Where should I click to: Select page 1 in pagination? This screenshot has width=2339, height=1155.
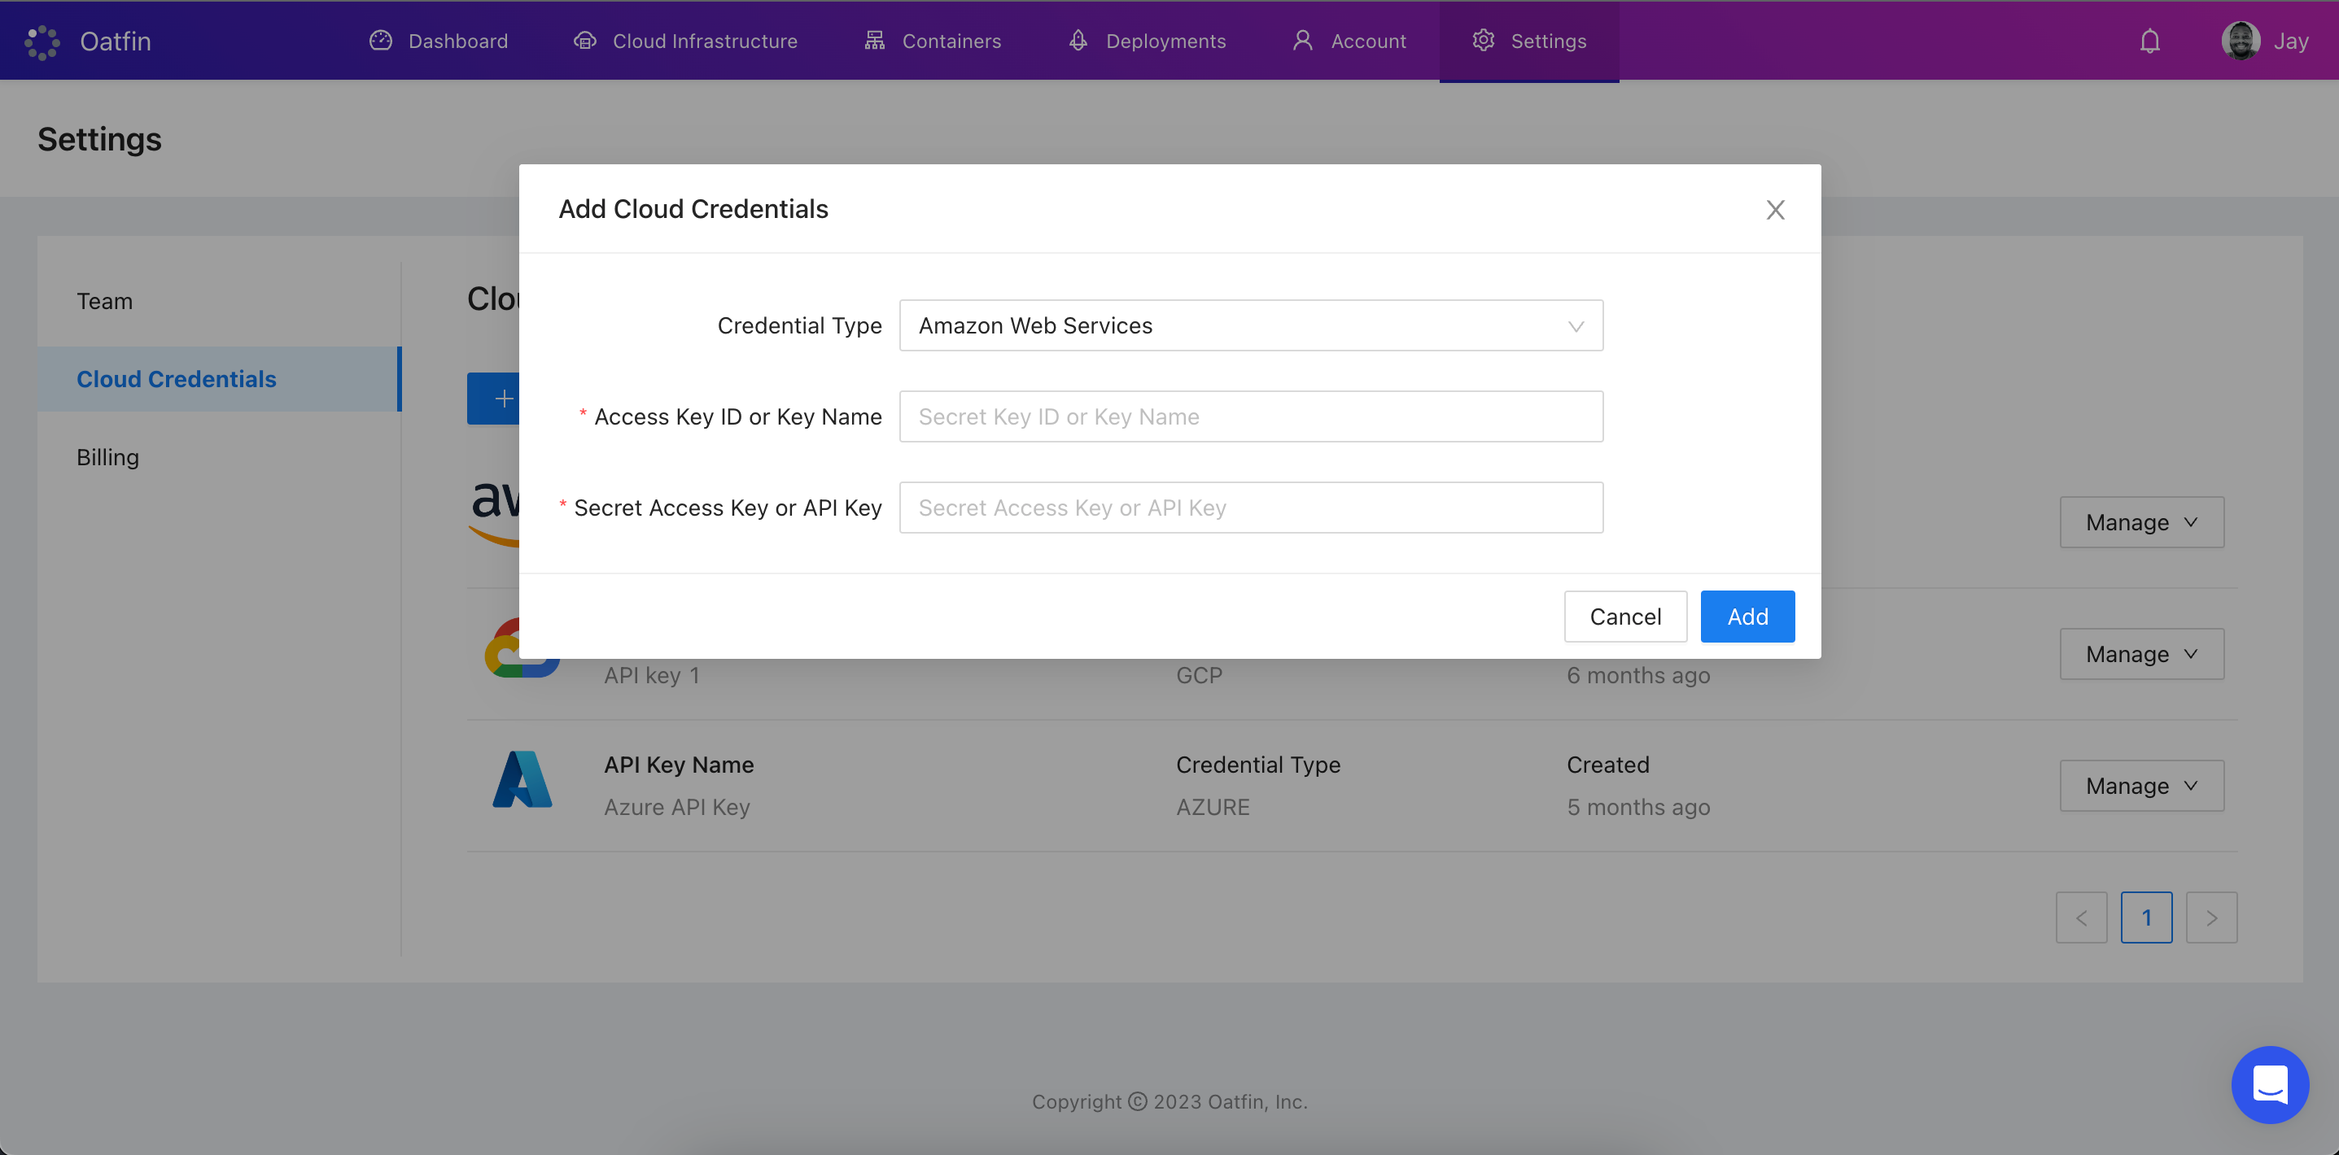click(2146, 917)
